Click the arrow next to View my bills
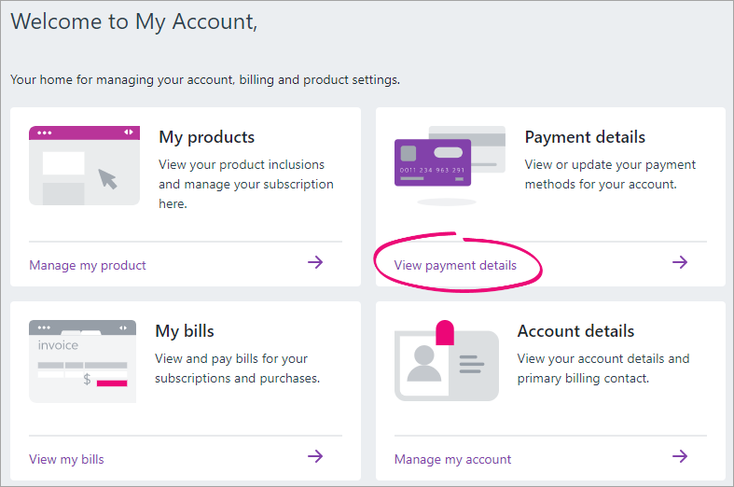Image resolution: width=734 pixels, height=487 pixels. point(315,456)
